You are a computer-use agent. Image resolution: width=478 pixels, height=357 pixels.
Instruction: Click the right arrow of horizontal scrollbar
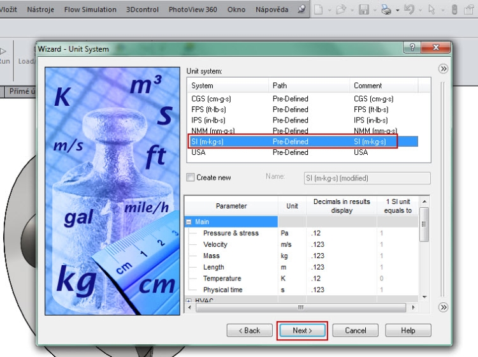pos(413,307)
